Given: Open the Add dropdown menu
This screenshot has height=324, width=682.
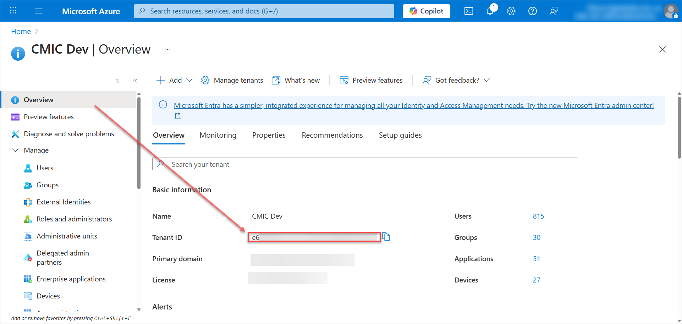Looking at the screenshot, I should click(174, 80).
